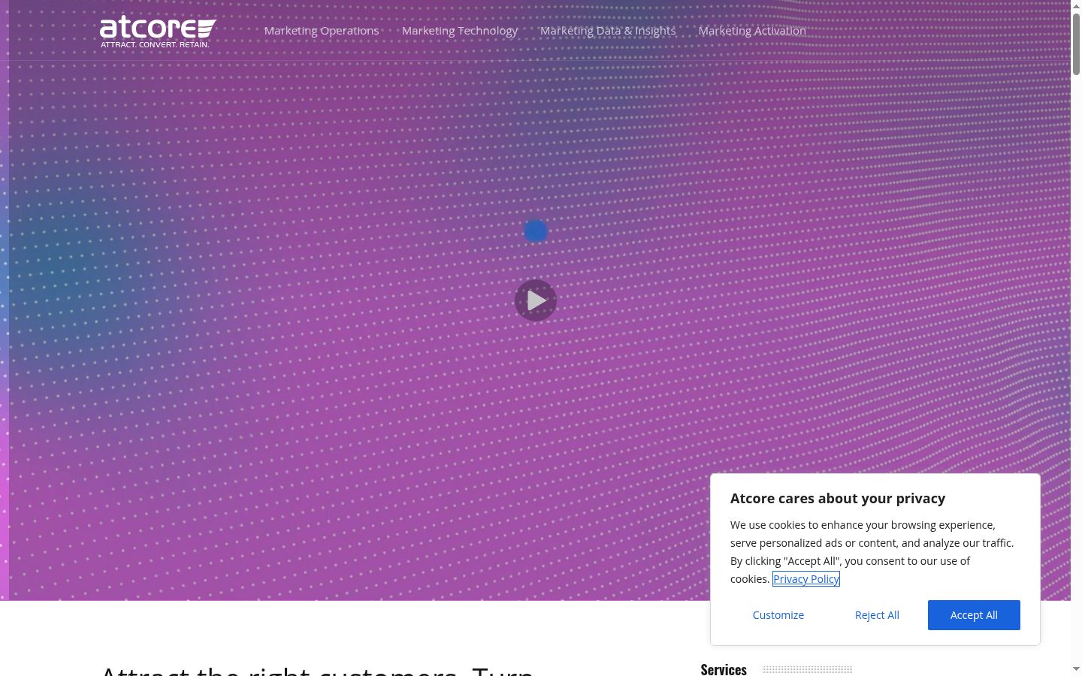Play the hero video
This screenshot has width=1082, height=676.
coord(536,300)
